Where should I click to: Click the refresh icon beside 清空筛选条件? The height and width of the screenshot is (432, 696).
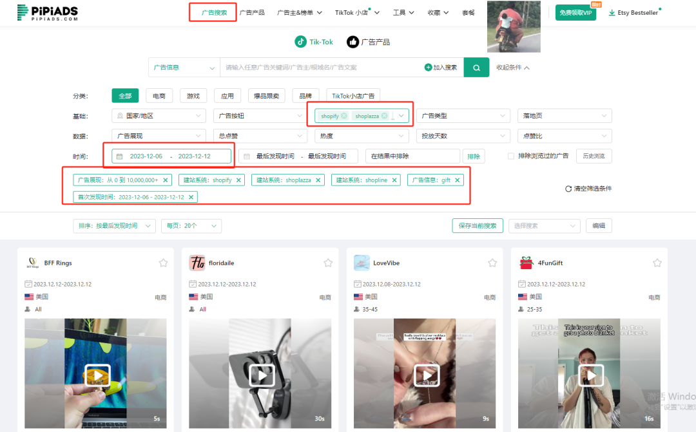pyautogui.click(x=568, y=189)
